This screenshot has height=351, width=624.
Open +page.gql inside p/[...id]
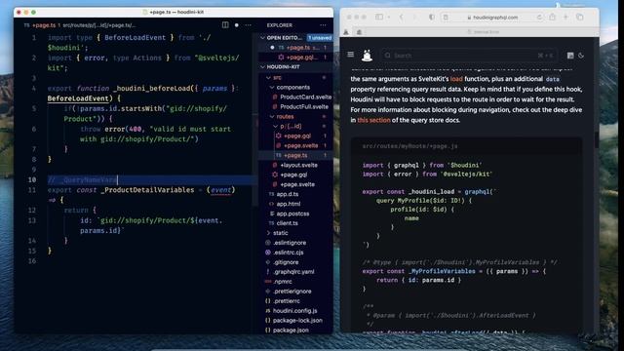point(295,136)
